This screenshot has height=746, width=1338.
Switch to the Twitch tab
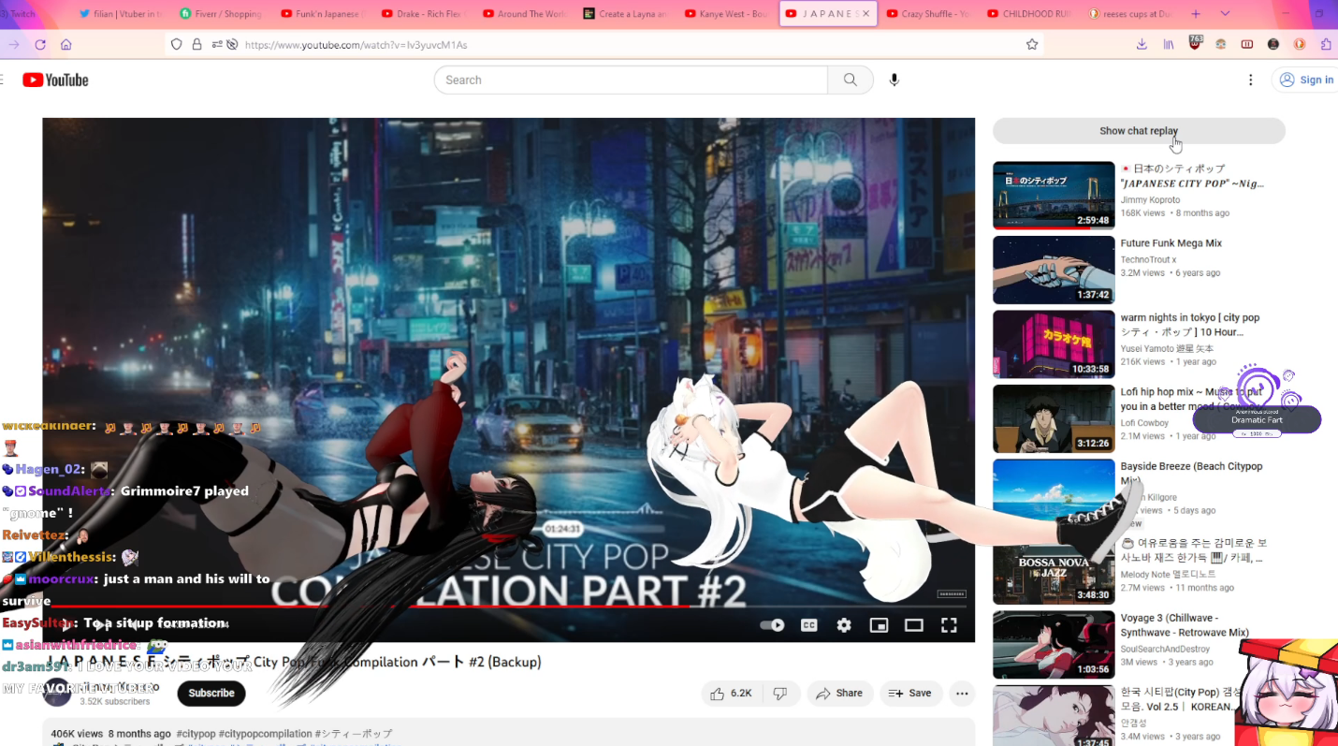click(19, 14)
